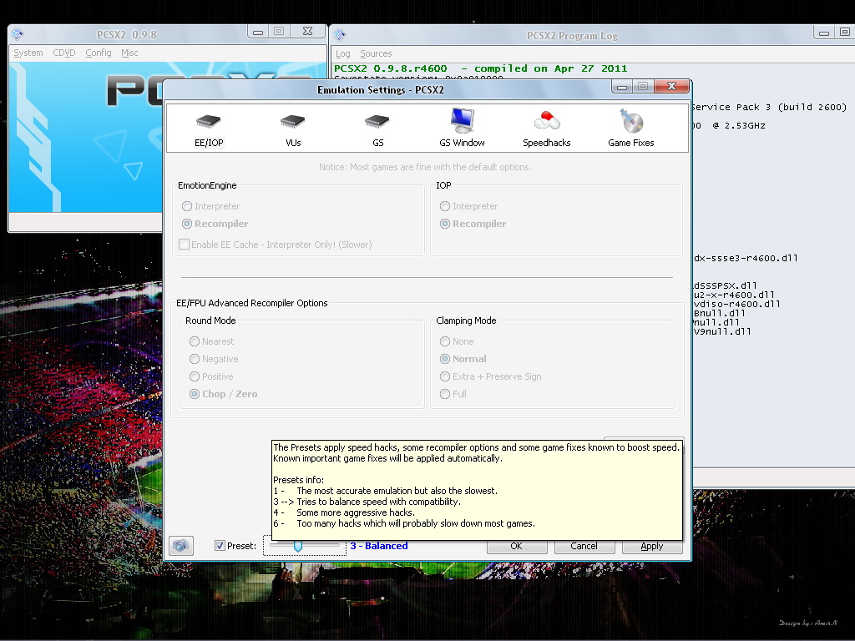Screen dimensions: 855x641
Task: Open the Sources menu in Program Log
Action: (376, 53)
